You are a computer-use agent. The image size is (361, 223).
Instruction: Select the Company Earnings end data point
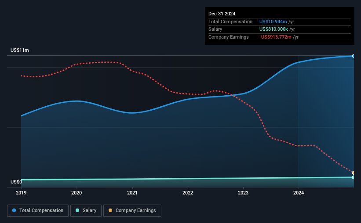tap(353, 173)
